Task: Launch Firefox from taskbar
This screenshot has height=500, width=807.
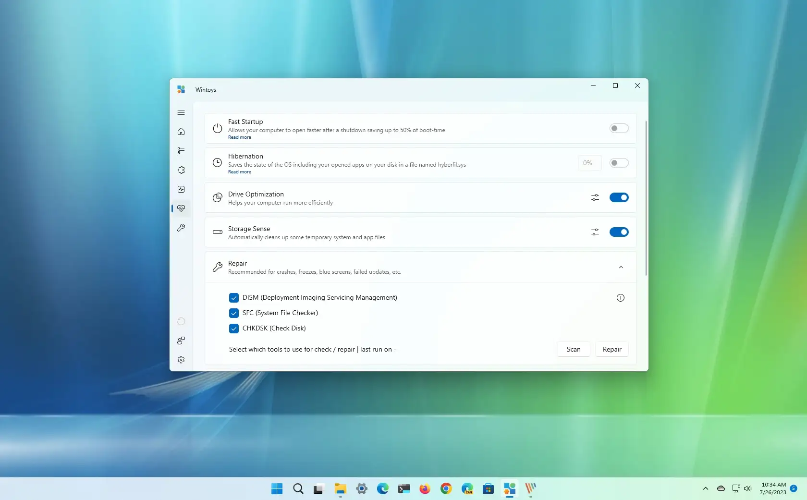Action: coord(425,489)
